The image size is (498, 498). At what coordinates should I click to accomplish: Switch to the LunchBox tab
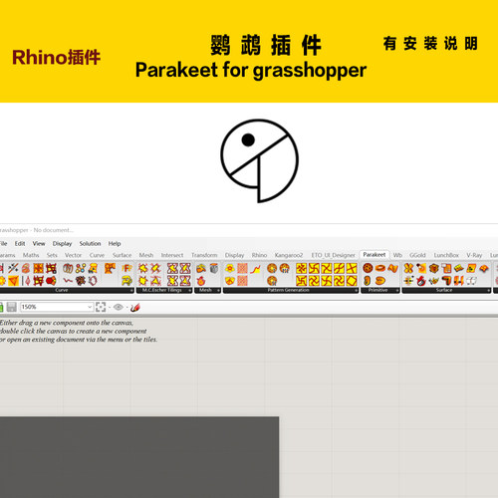pos(446,255)
